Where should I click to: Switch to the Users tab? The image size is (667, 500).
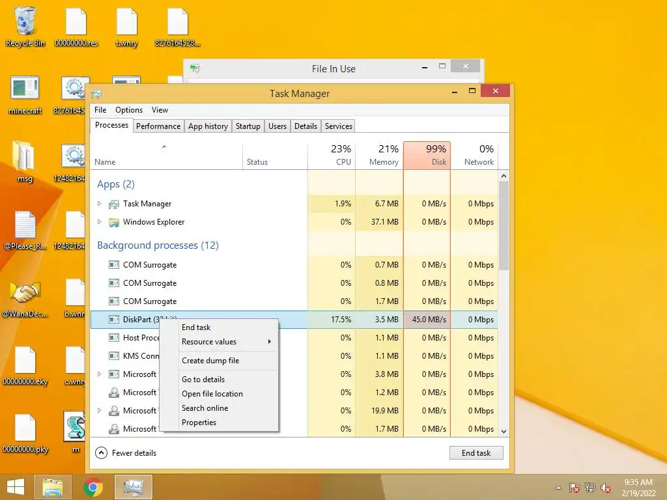coord(277,126)
